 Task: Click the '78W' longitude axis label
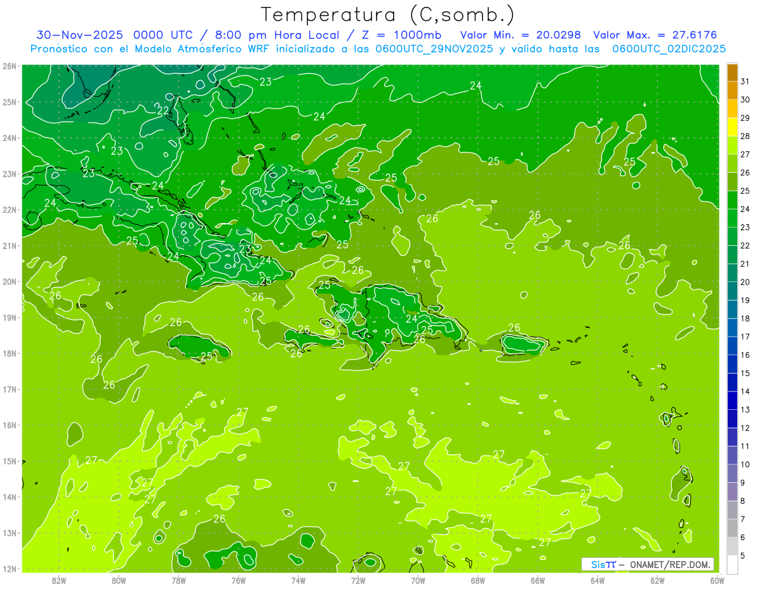tap(178, 580)
